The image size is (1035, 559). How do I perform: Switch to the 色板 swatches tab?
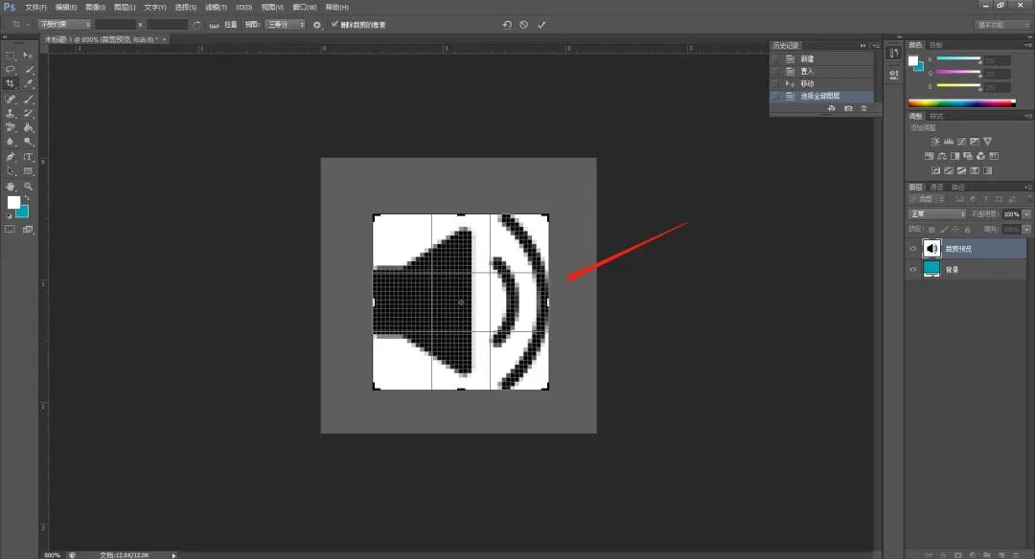pos(936,45)
